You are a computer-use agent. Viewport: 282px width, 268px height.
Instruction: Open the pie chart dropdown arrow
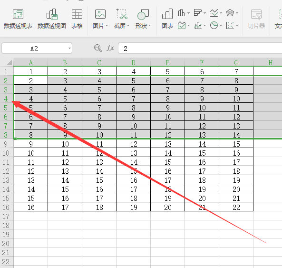click(x=221, y=26)
